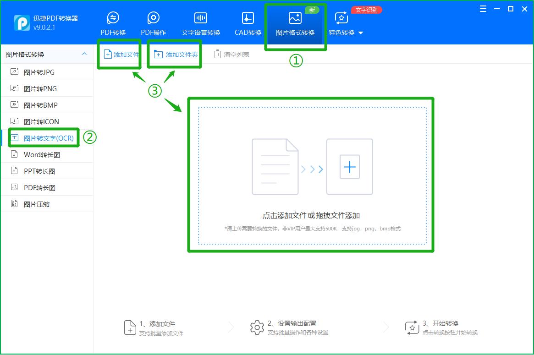Choose Word转长图 from the sidebar

pyautogui.click(x=41, y=154)
